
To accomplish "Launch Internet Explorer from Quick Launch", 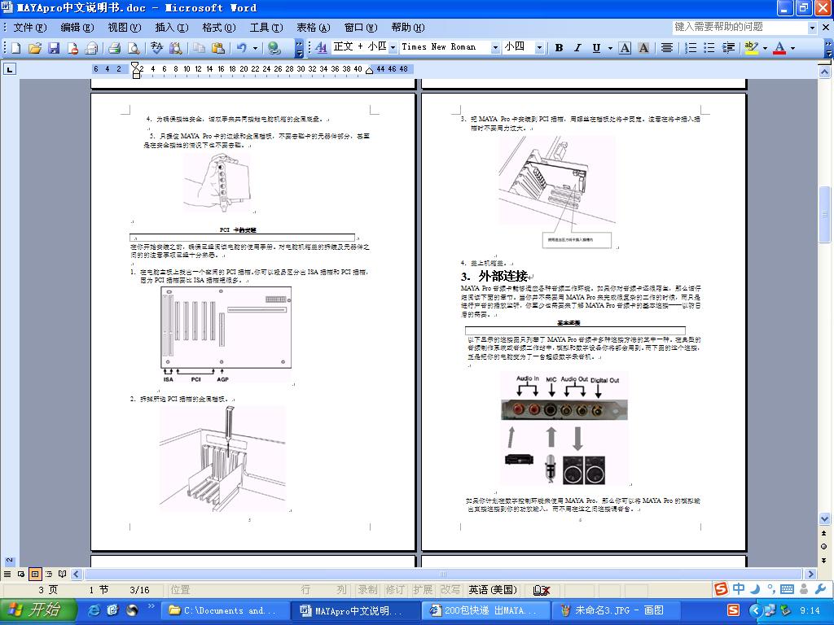I will (94, 610).
